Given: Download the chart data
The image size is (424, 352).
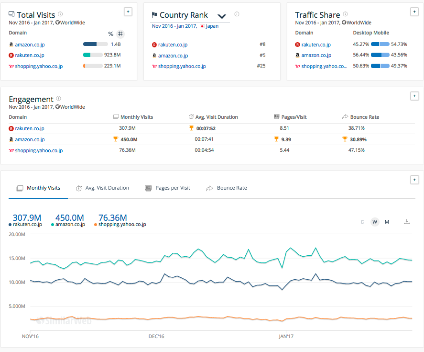Looking at the screenshot, I should (407, 221).
